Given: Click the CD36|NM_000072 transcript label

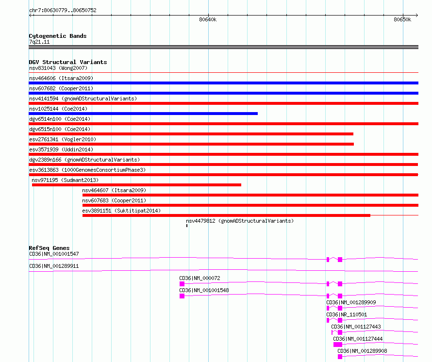Looking at the screenshot, I should tap(200, 278).
